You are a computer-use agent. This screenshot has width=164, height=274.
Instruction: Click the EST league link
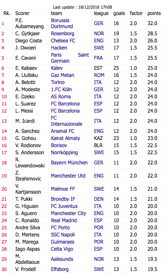point(98,68)
